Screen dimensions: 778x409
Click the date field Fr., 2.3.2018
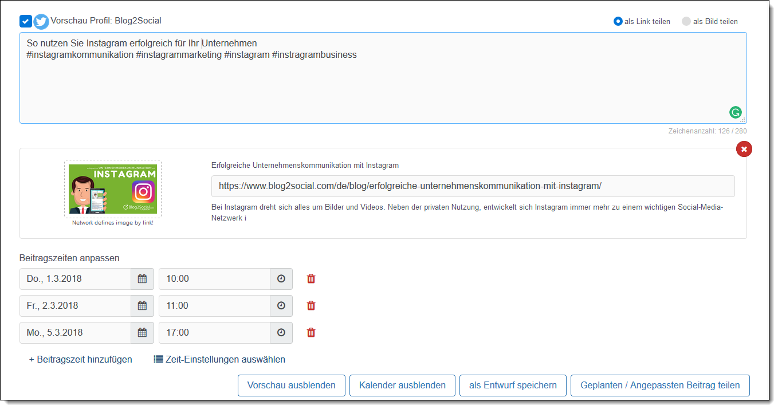[x=75, y=306]
